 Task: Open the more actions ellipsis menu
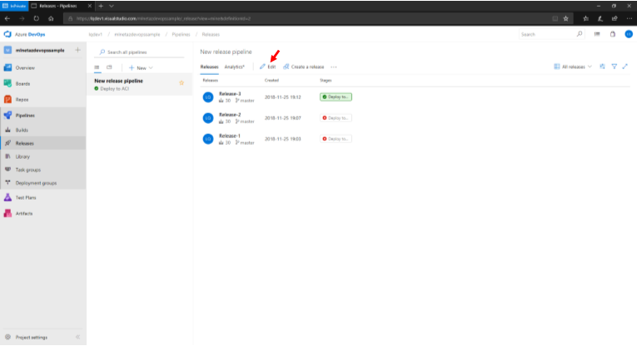334,67
